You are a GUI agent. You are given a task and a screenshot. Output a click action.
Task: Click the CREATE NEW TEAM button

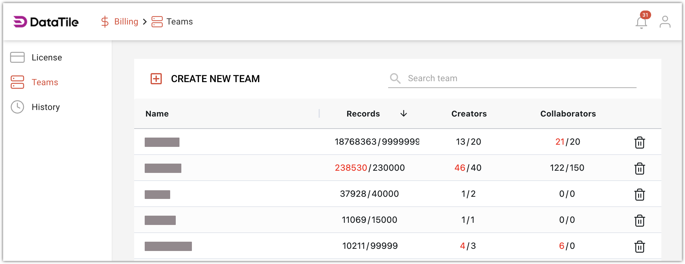coord(215,79)
